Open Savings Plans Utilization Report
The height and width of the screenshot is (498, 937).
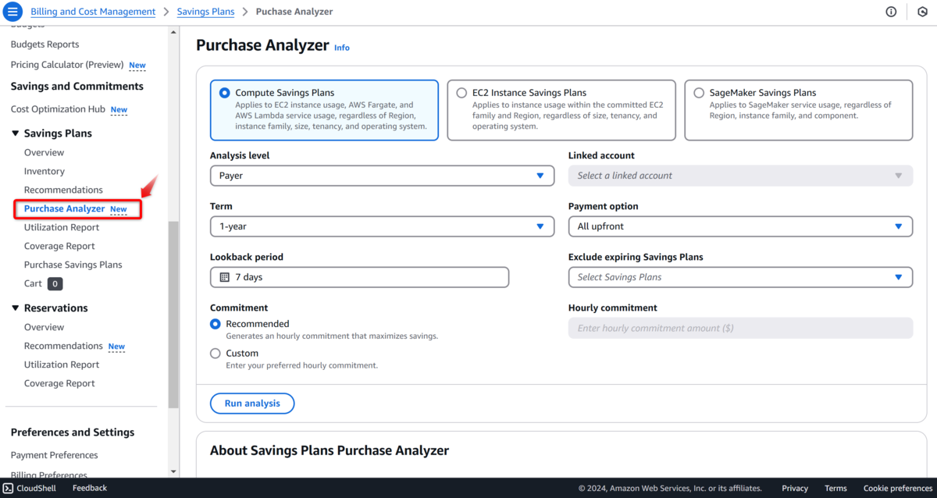62,227
